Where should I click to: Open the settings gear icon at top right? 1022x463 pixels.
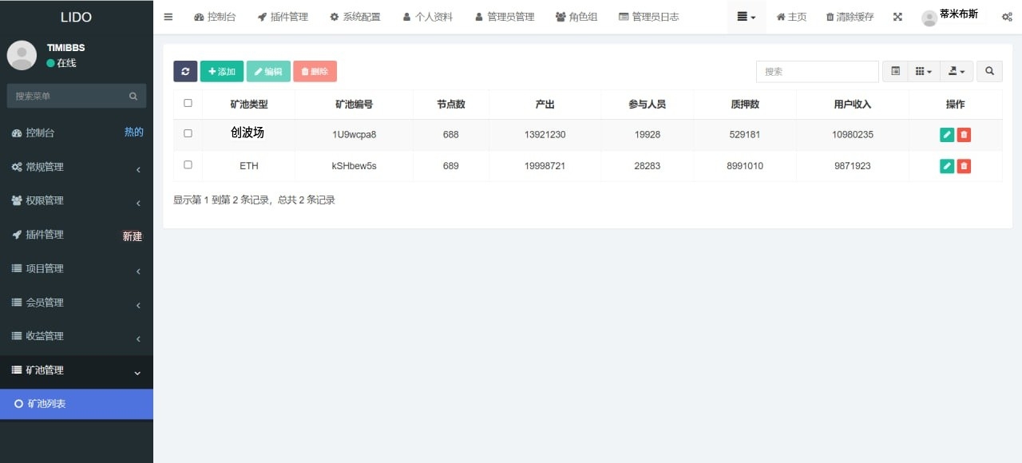pos(1008,16)
